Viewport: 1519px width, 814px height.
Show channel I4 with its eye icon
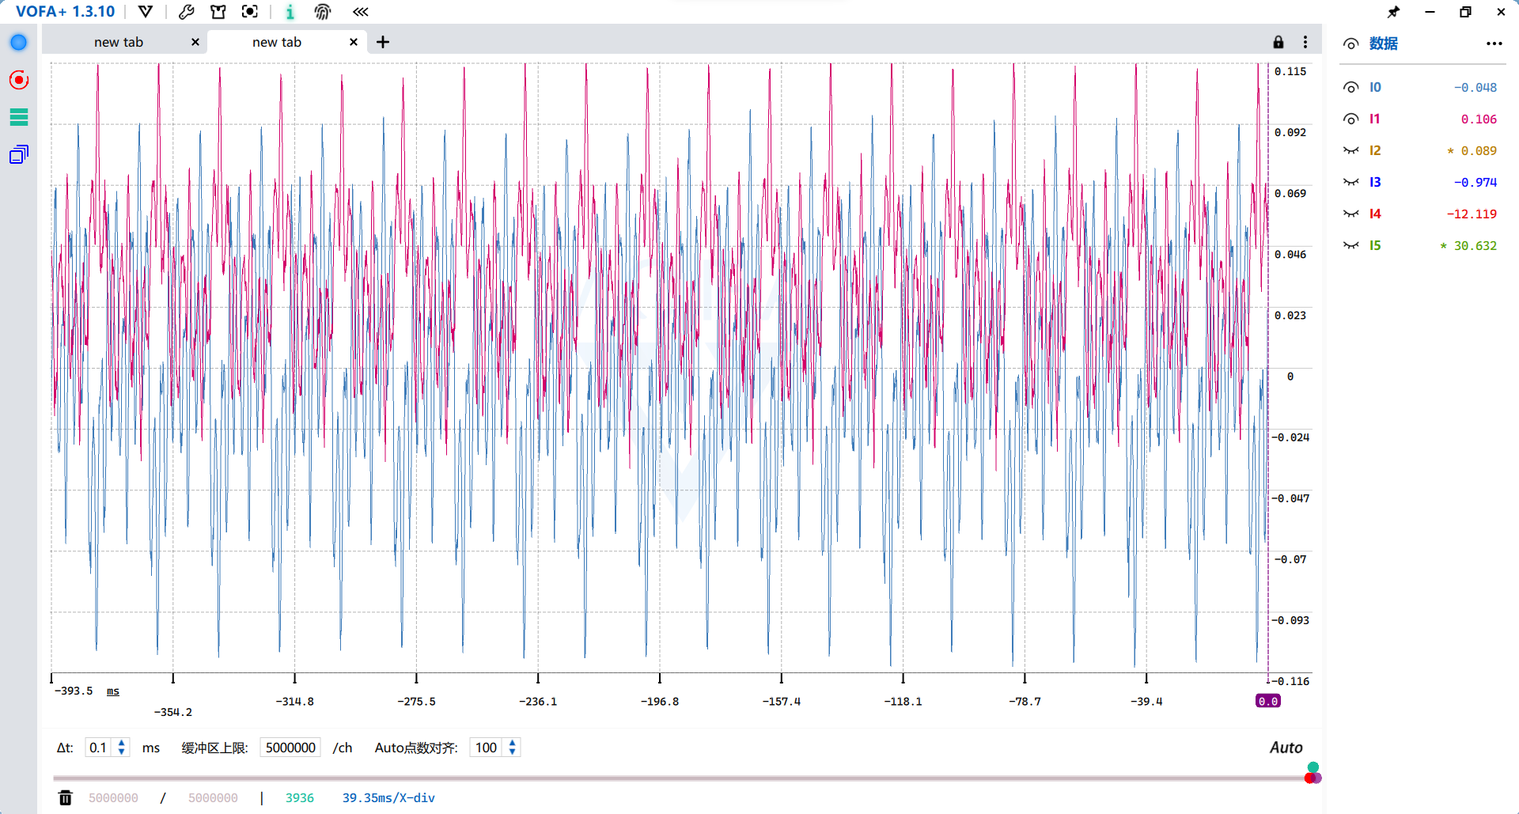coord(1351,214)
